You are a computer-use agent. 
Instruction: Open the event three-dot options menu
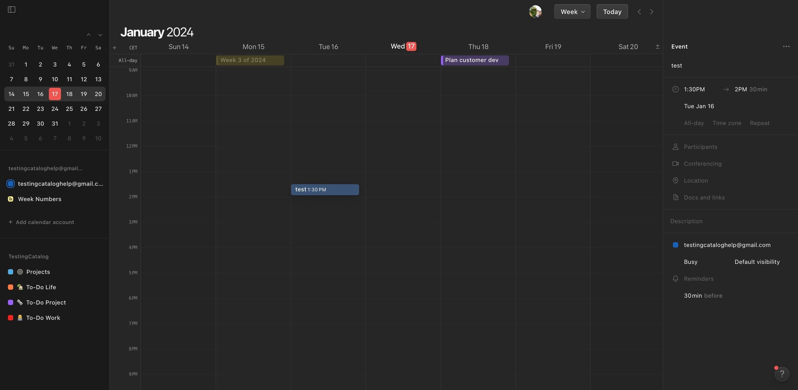pyautogui.click(x=786, y=47)
